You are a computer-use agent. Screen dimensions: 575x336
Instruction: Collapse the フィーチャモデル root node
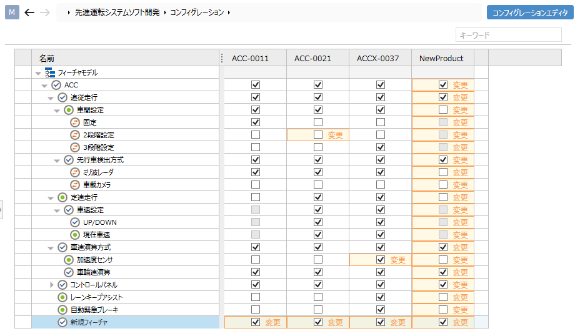click(x=38, y=73)
